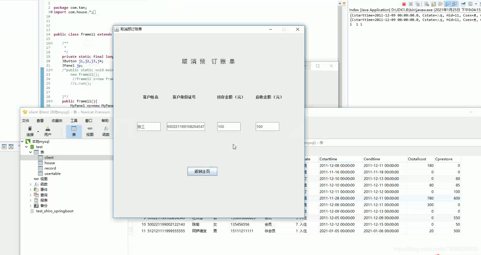The image size is (481, 255).
Task: Select the house table in the tree
Action: (49, 163)
